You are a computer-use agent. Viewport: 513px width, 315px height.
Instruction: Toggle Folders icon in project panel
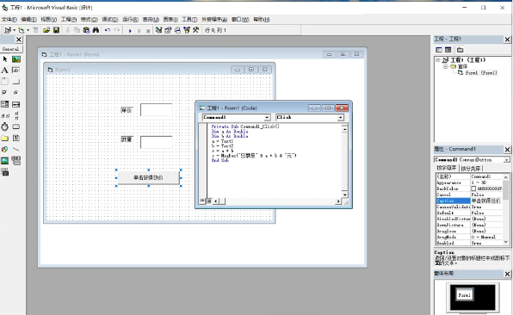coord(460,50)
